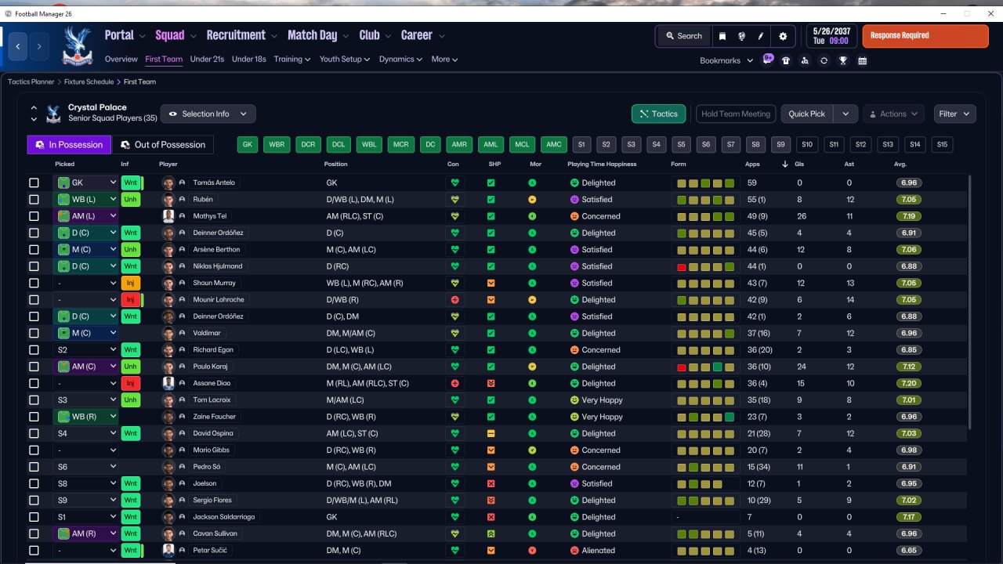The image size is (1003, 564).
Task: Tick the checkbox for Paulo Karaj
Action: (34, 367)
